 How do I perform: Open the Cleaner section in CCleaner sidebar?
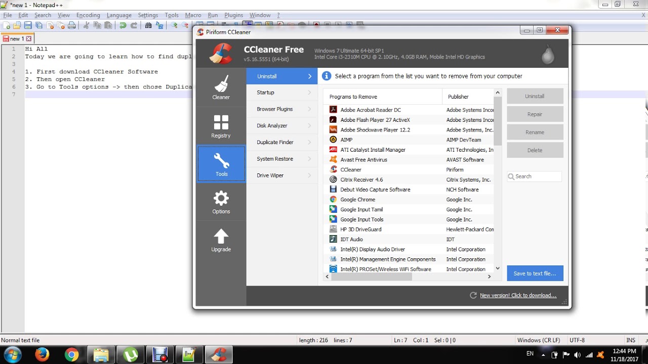(221, 87)
